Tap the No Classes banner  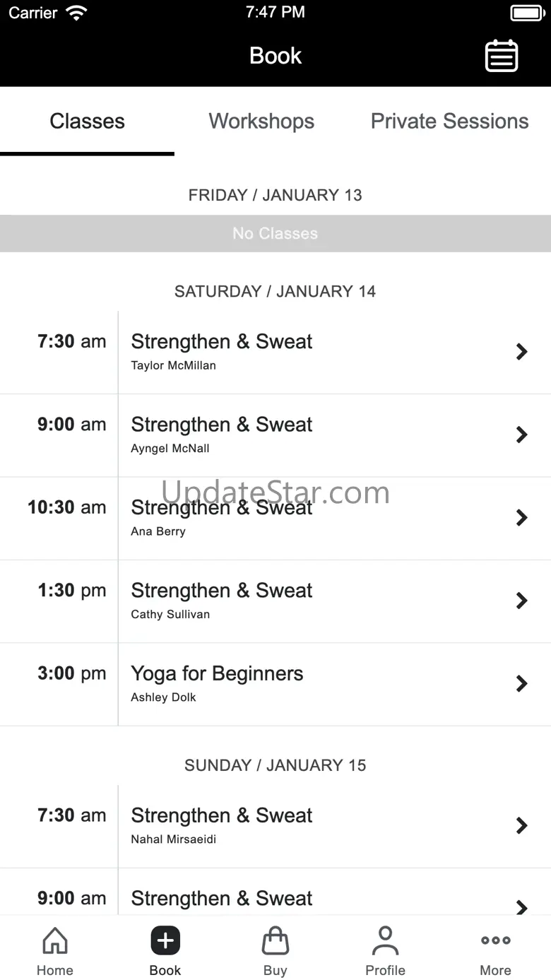(x=275, y=234)
